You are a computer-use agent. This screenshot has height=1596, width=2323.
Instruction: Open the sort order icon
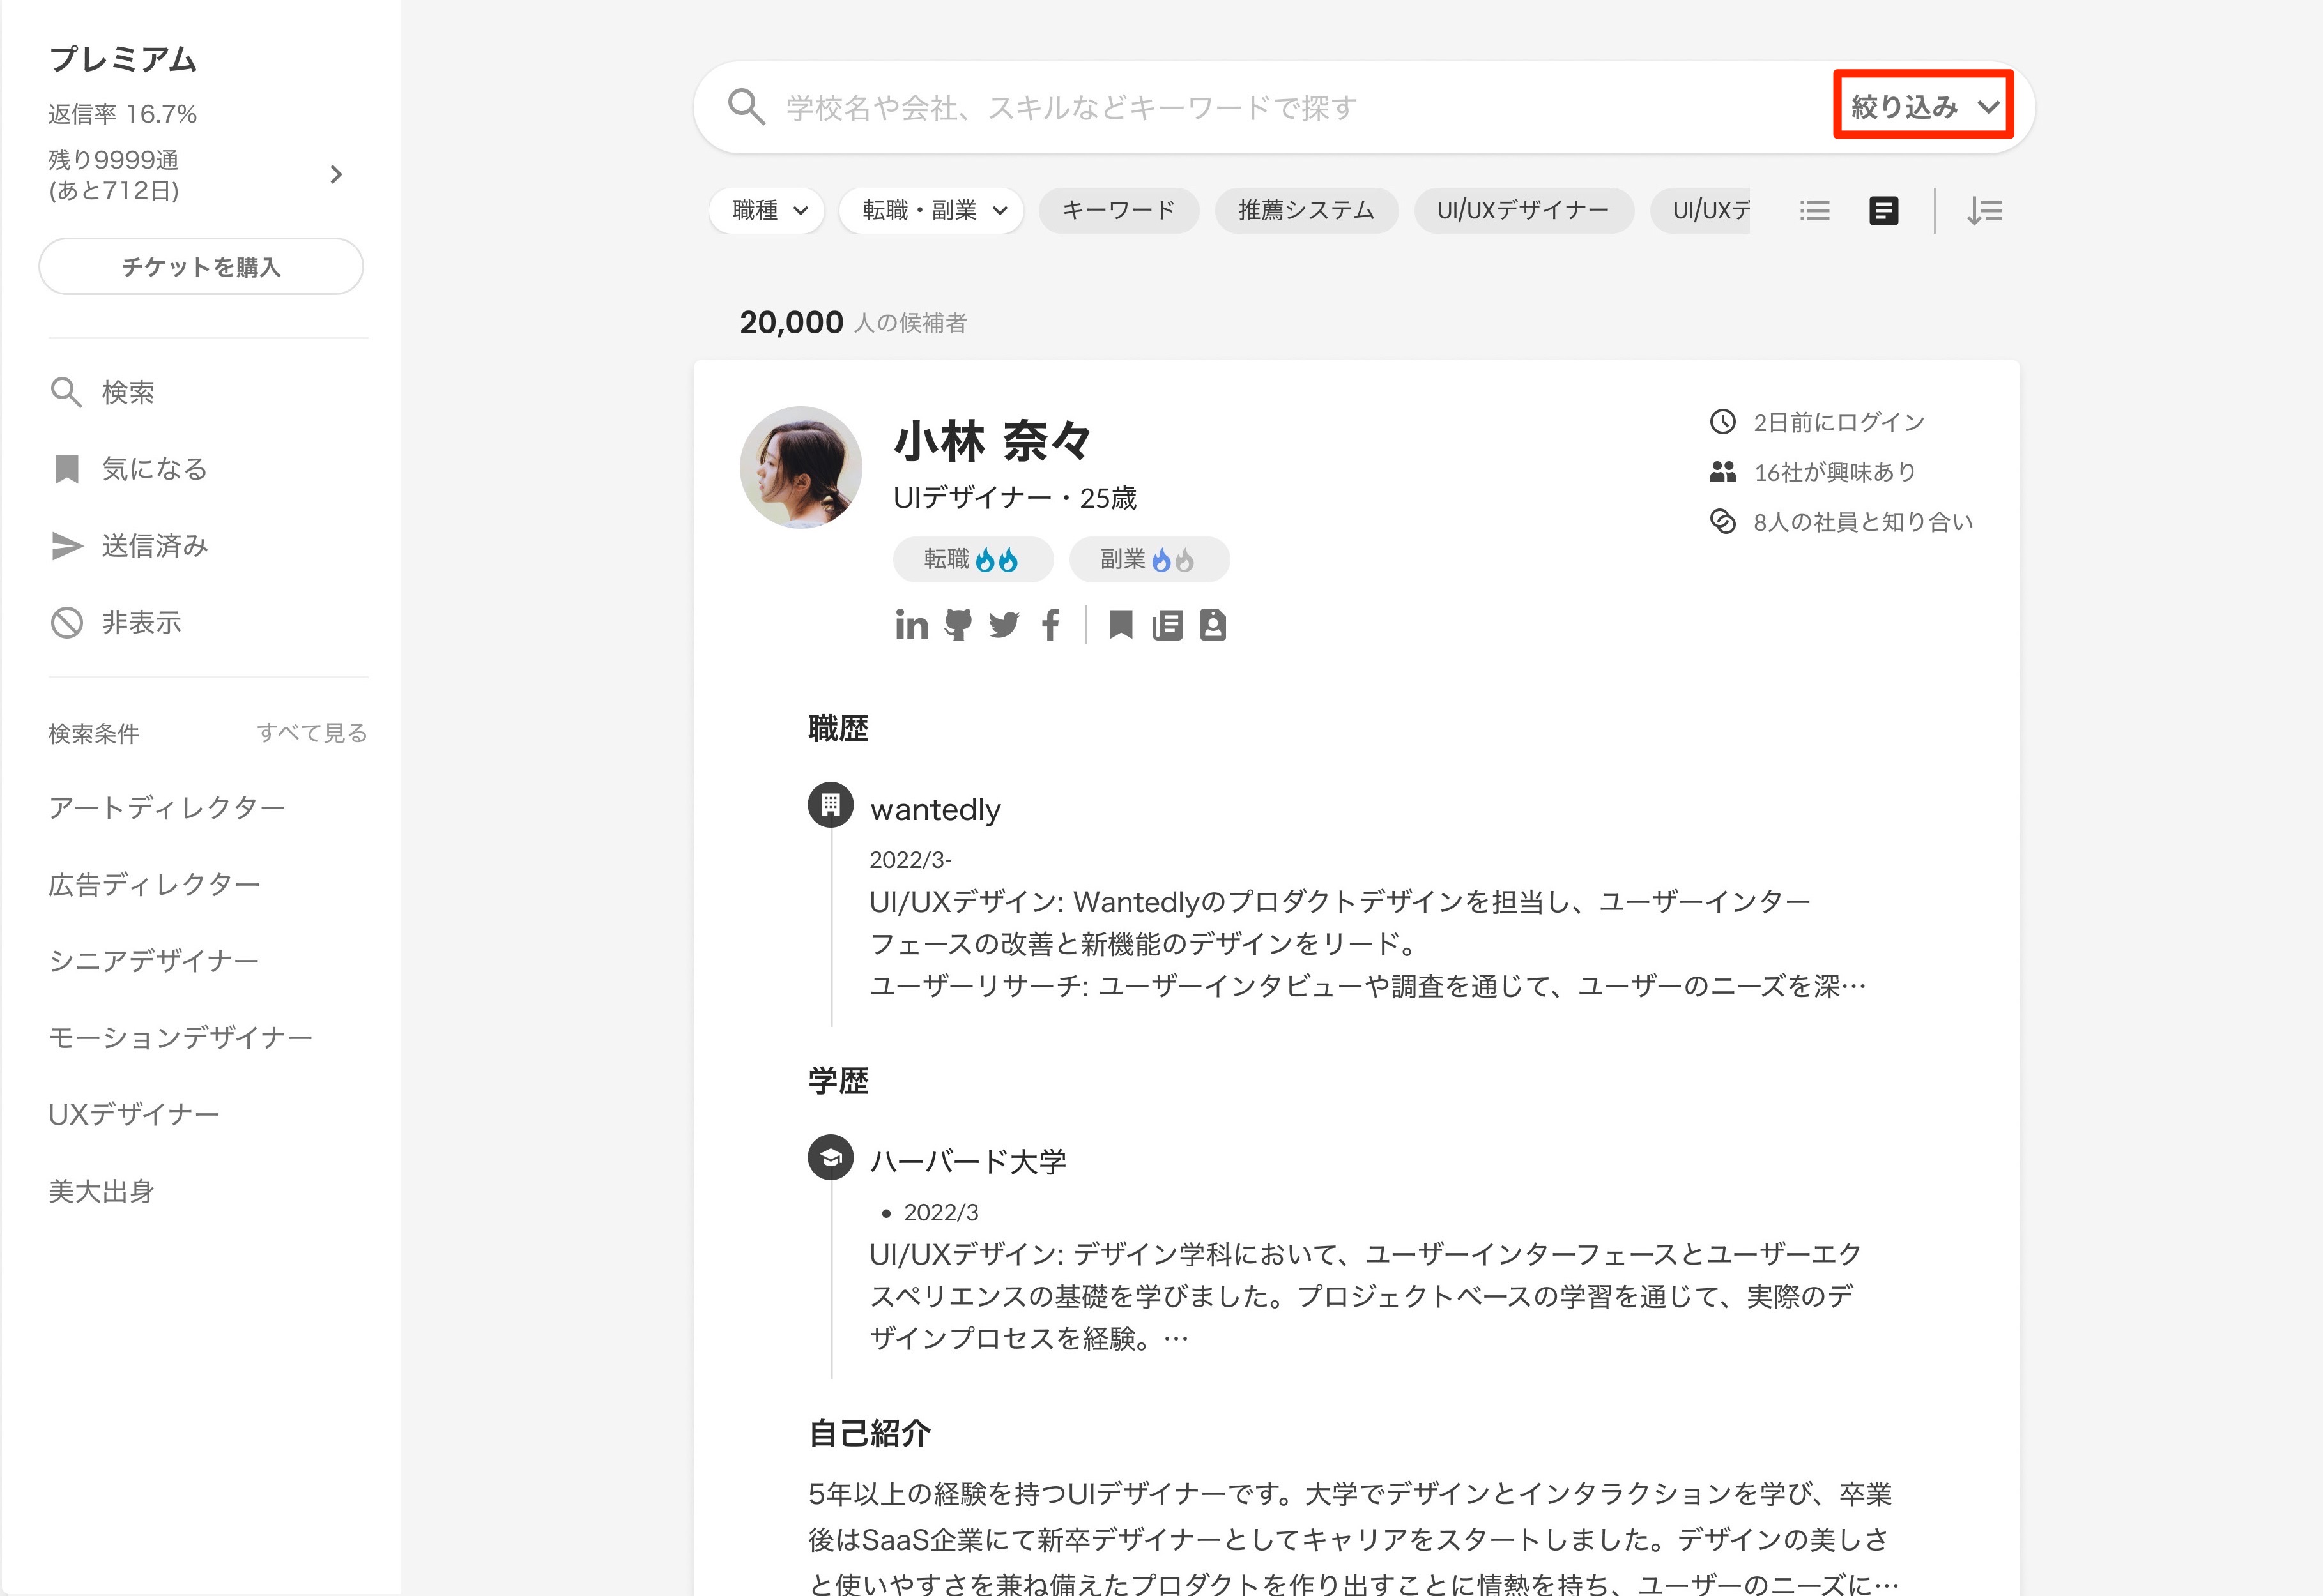point(1983,211)
